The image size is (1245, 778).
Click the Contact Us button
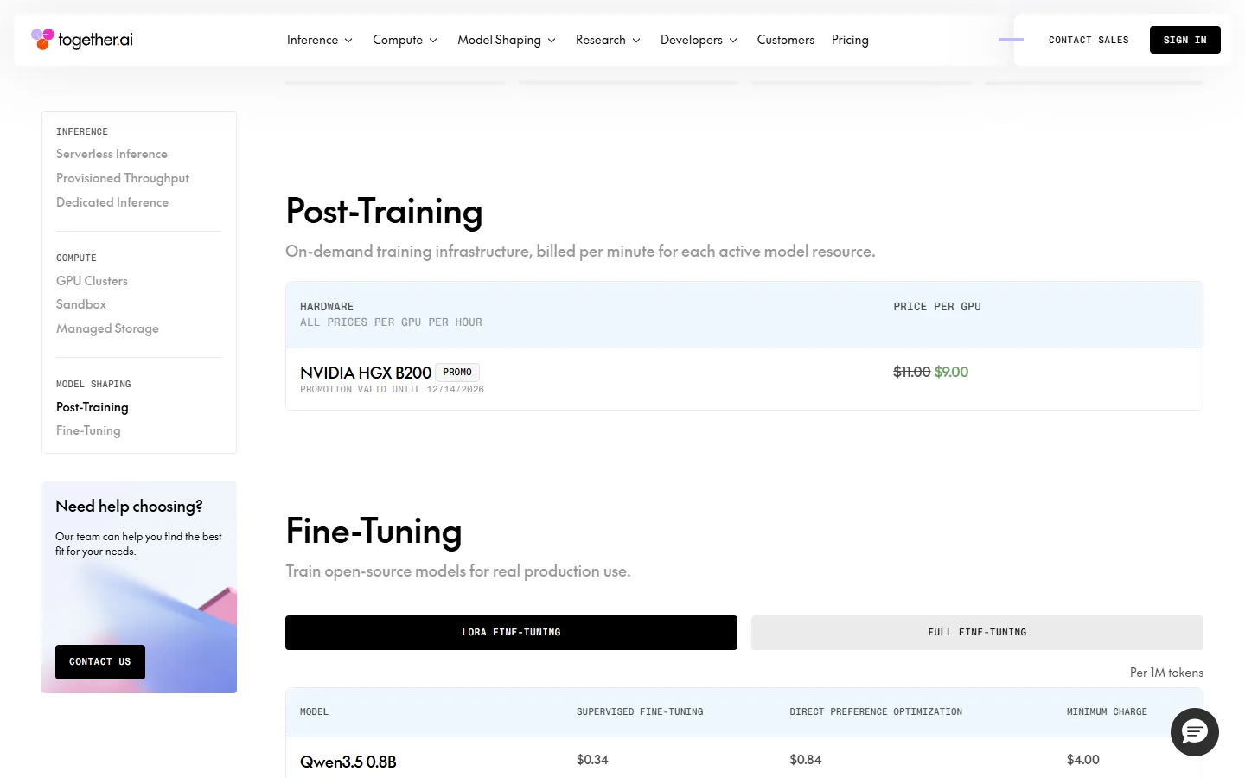pyautogui.click(x=100, y=662)
